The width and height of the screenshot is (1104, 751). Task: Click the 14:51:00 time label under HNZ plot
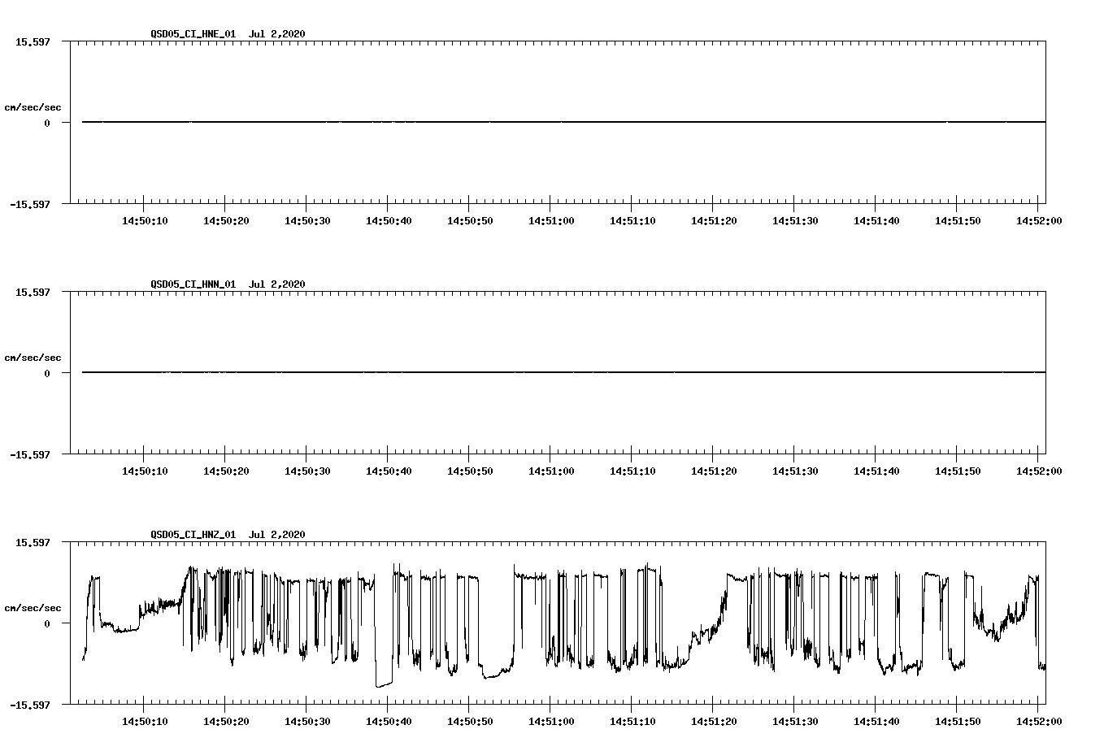tap(551, 722)
